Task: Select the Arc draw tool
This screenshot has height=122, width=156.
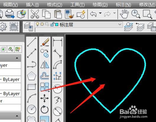Action: pos(32,98)
